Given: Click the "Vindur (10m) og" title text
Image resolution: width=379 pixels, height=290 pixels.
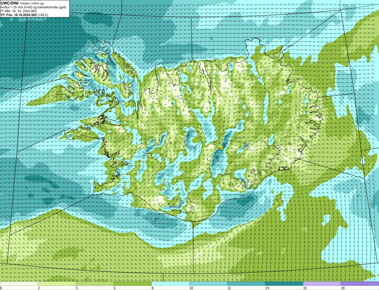Looking at the screenshot, I should point(32,3).
